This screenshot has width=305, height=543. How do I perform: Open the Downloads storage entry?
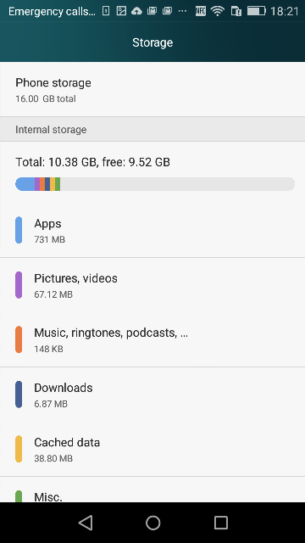coord(152,395)
